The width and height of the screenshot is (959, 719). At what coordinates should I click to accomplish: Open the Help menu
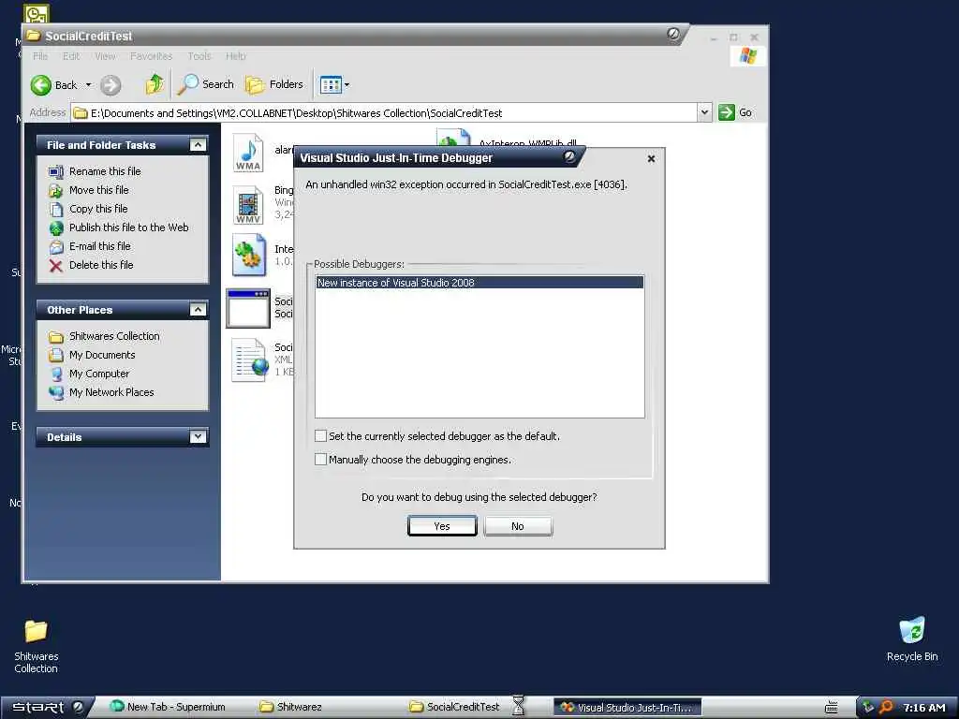[x=235, y=56]
